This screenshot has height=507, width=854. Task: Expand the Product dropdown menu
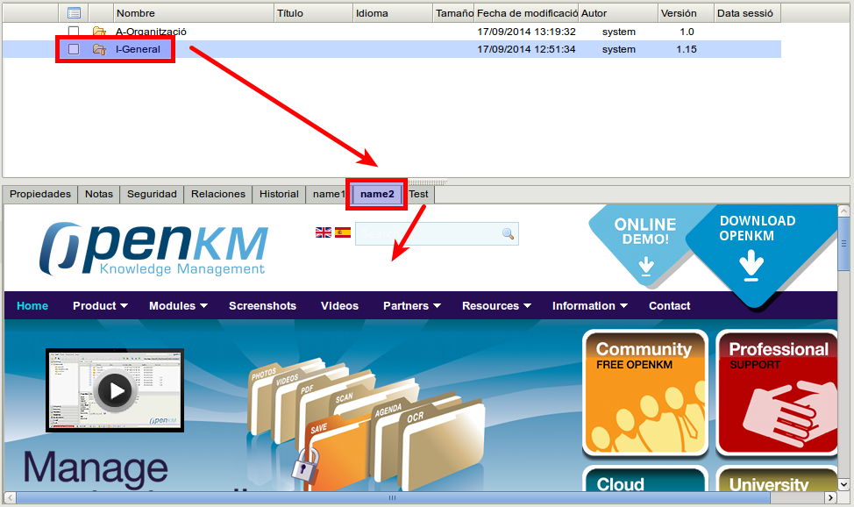pos(100,306)
